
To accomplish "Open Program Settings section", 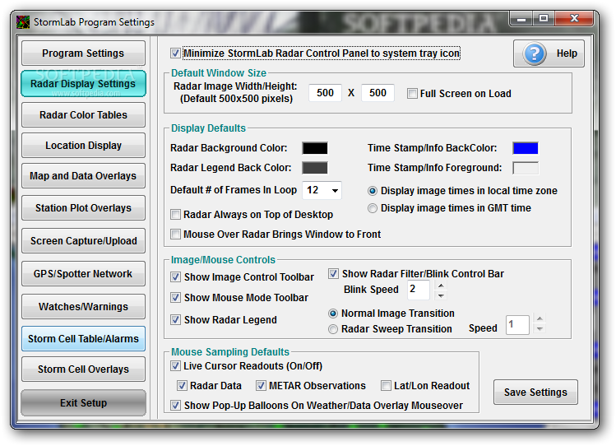I will [x=83, y=53].
